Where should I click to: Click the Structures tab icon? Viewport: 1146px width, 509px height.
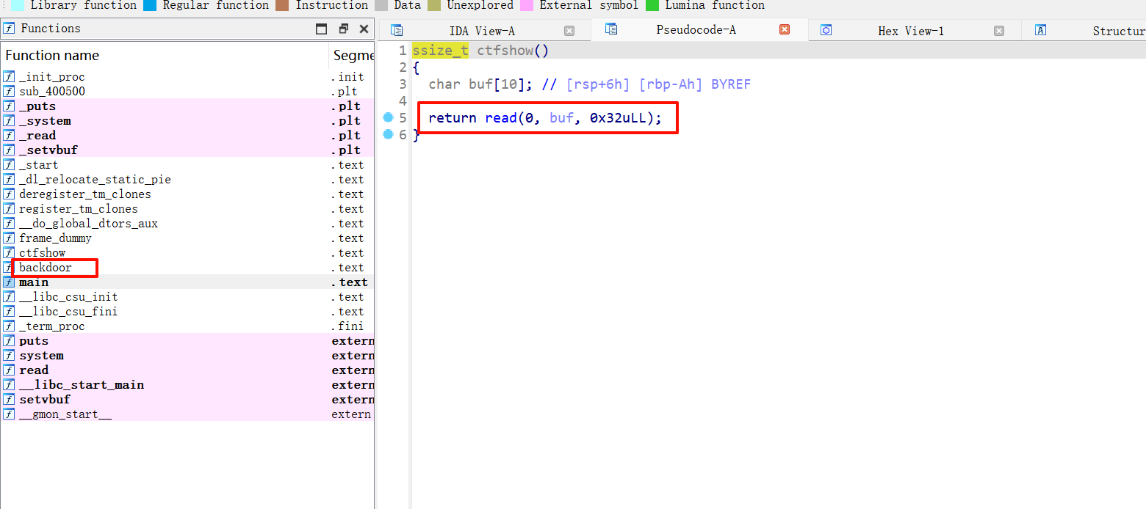(1040, 30)
